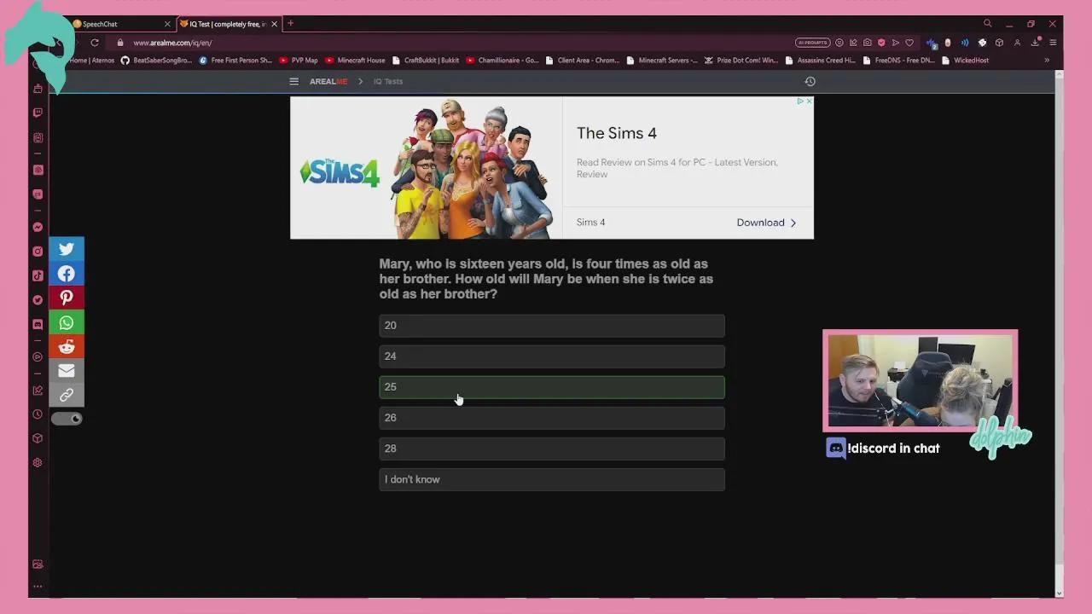
Task: Open sidebar settings gear
Action: 38,462
